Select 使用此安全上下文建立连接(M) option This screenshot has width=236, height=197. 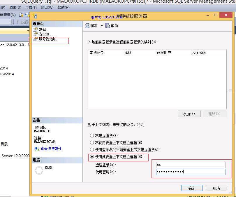[x=117, y=157]
